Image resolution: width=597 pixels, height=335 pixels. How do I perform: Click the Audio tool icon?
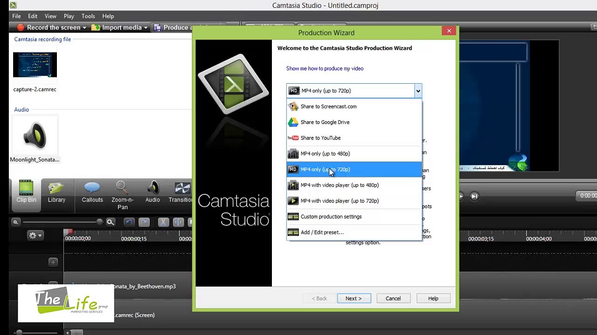pyautogui.click(x=153, y=191)
